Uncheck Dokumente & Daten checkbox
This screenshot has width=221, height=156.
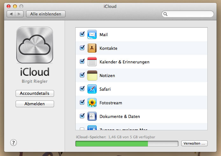[82, 116]
